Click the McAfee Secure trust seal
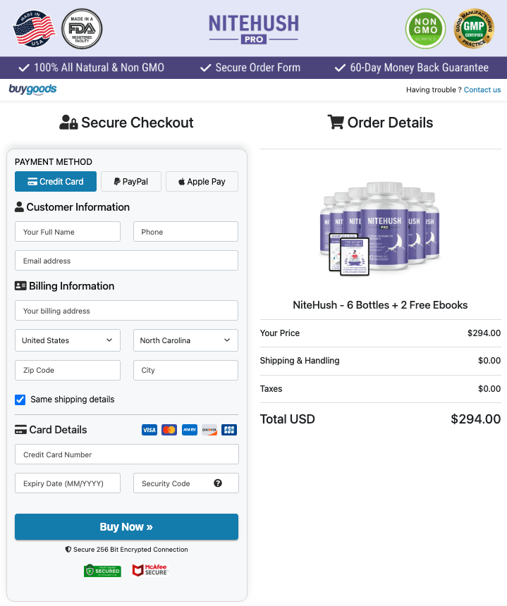507x606 pixels. coord(149,571)
